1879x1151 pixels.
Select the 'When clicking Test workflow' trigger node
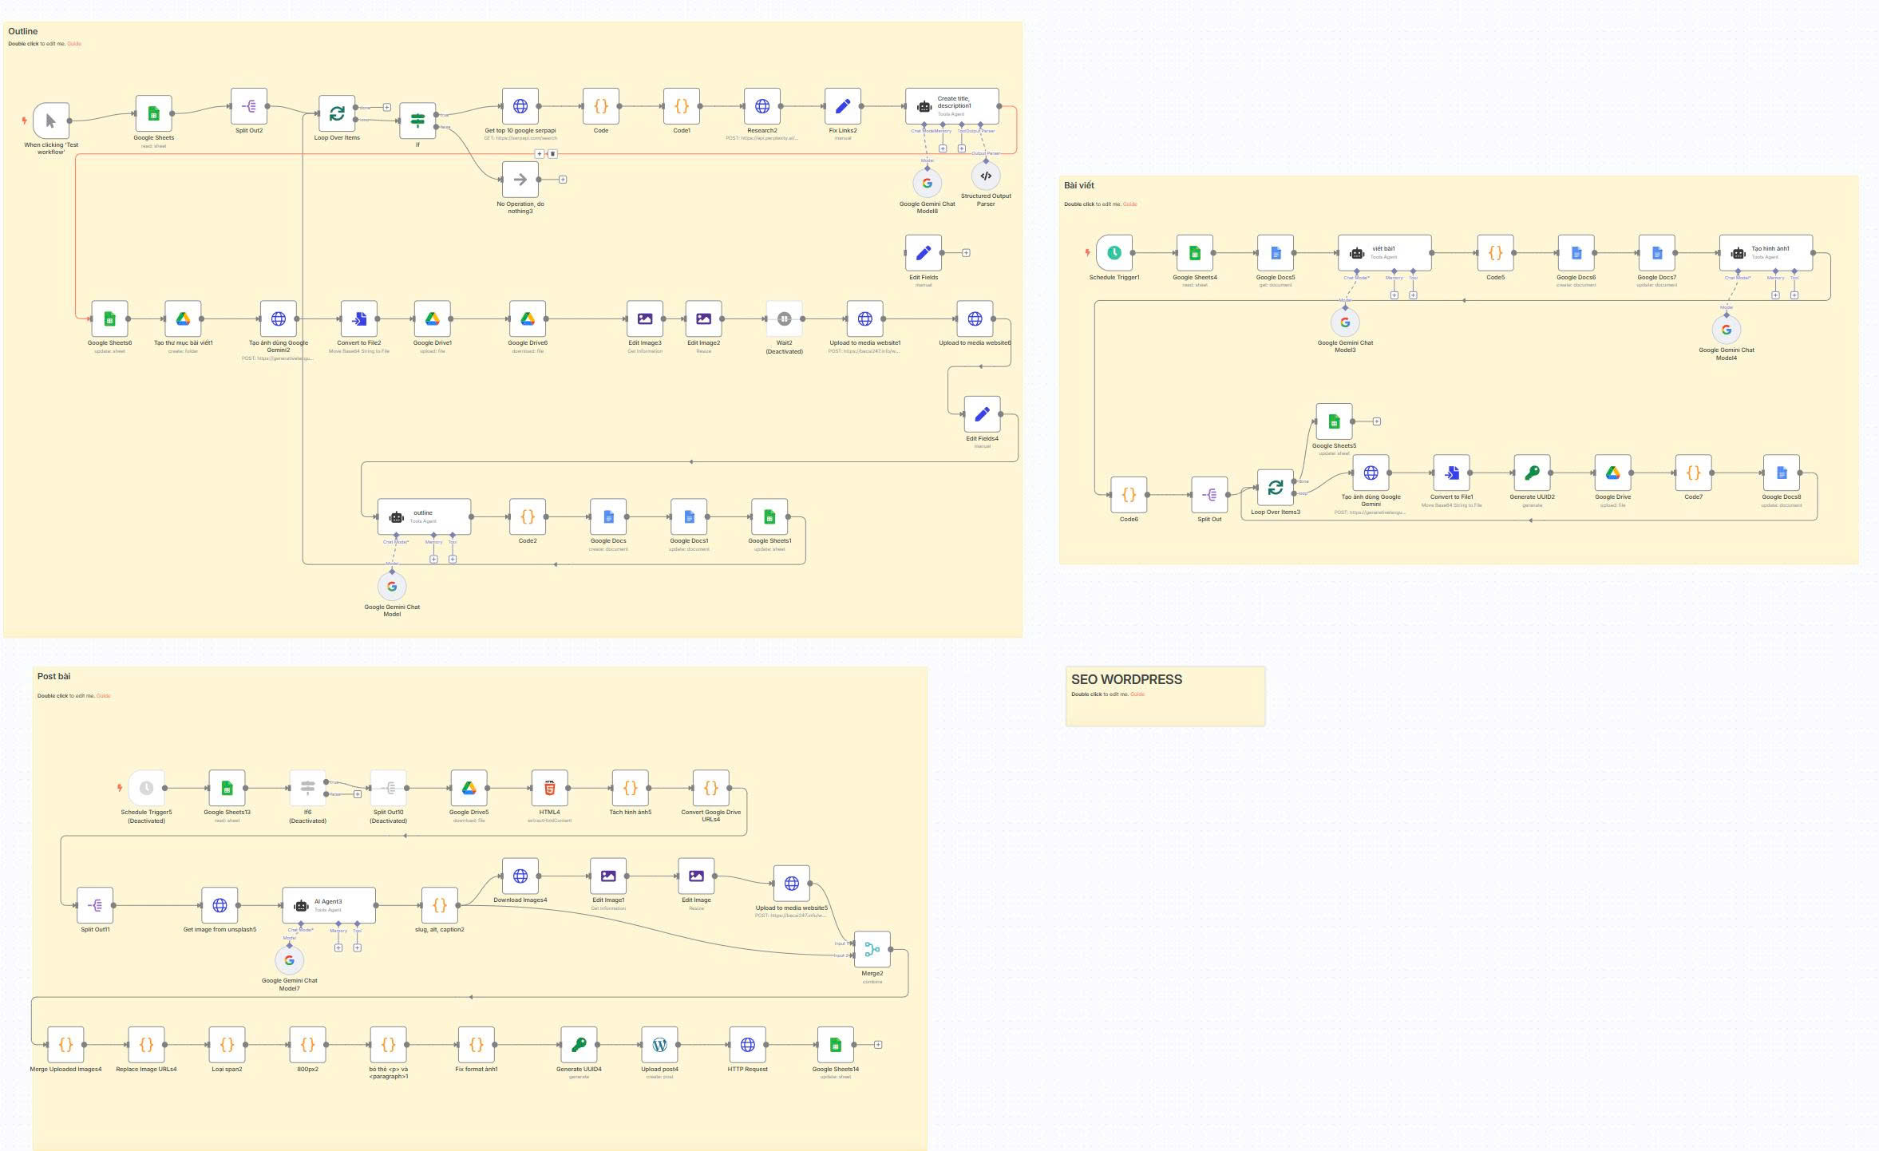pyautogui.click(x=51, y=121)
